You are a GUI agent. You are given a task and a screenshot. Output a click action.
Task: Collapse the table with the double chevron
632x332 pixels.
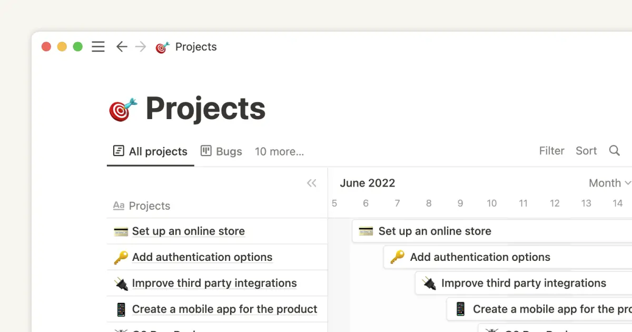pos(311,183)
